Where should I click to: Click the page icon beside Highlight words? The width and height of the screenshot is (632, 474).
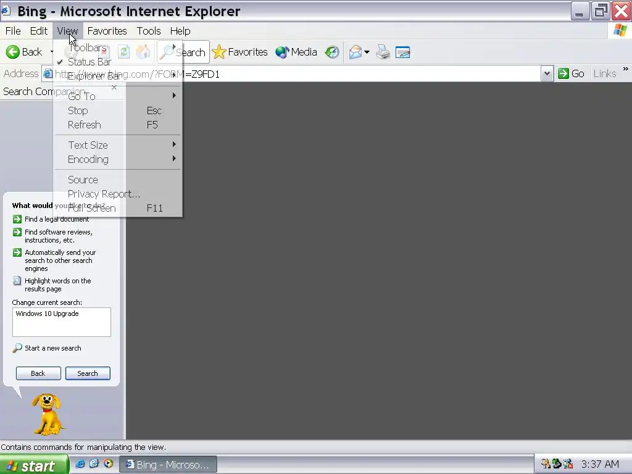pyautogui.click(x=17, y=281)
